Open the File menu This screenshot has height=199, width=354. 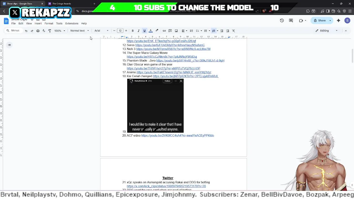pyautogui.click(x=13, y=23)
